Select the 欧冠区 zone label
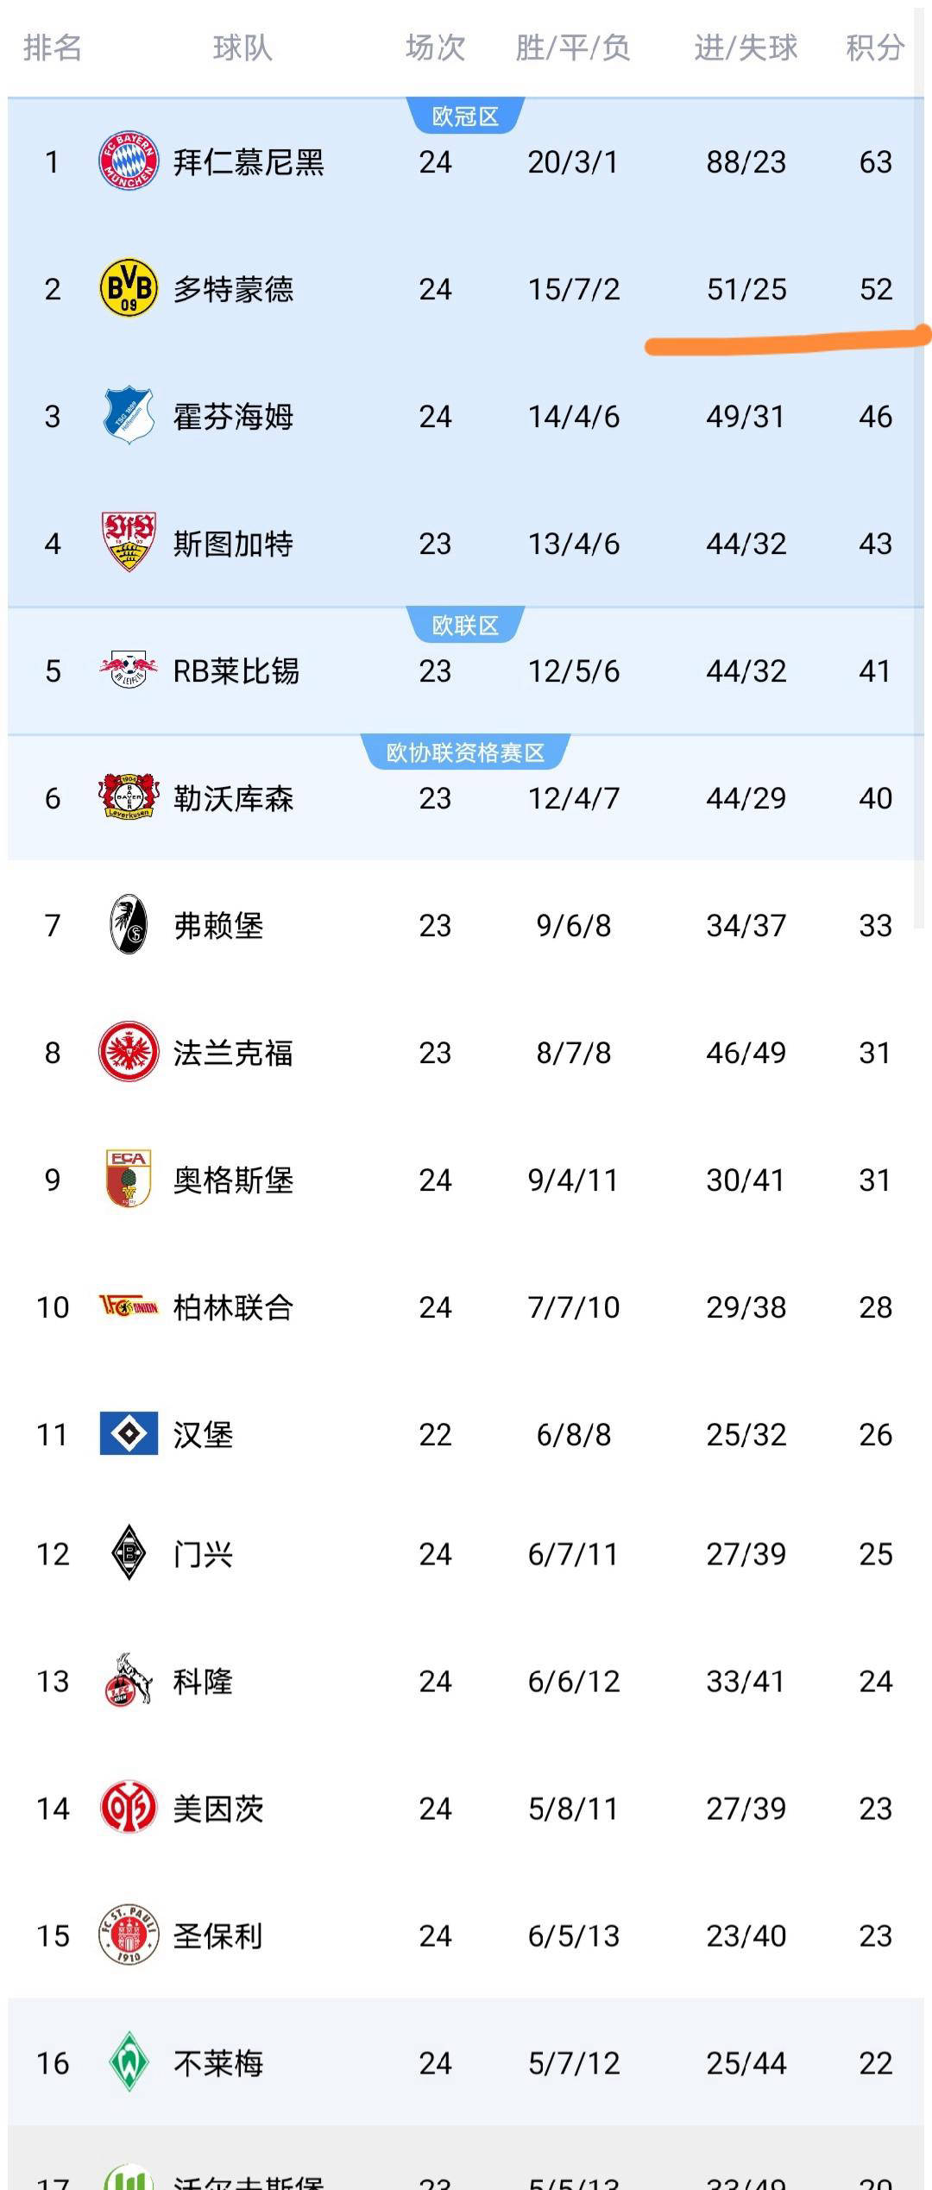The width and height of the screenshot is (932, 2190). (465, 116)
